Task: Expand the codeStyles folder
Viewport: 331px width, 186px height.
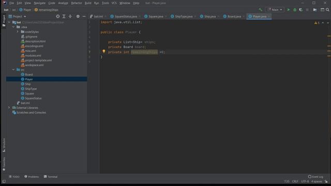Action: pos(18,32)
